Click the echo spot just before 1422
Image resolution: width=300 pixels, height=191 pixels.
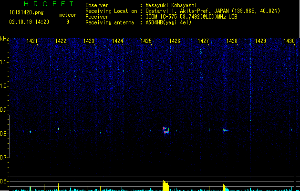point(59,129)
